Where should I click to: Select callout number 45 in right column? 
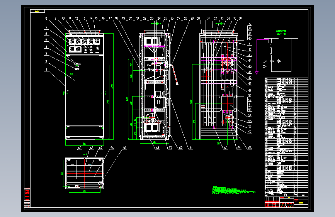click(250, 66)
